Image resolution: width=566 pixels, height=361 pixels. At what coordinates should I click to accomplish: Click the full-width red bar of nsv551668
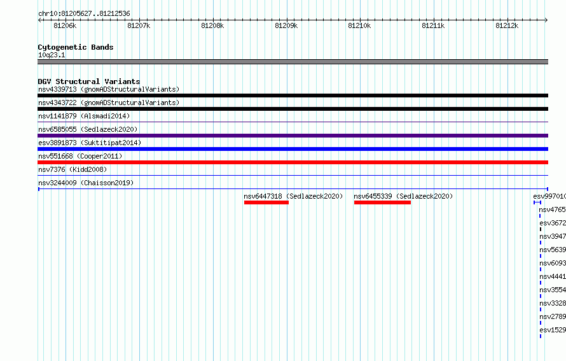[x=293, y=162]
